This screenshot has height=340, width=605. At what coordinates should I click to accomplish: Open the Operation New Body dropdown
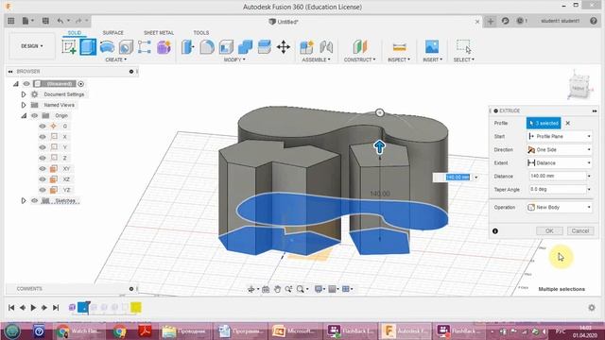[x=560, y=208]
